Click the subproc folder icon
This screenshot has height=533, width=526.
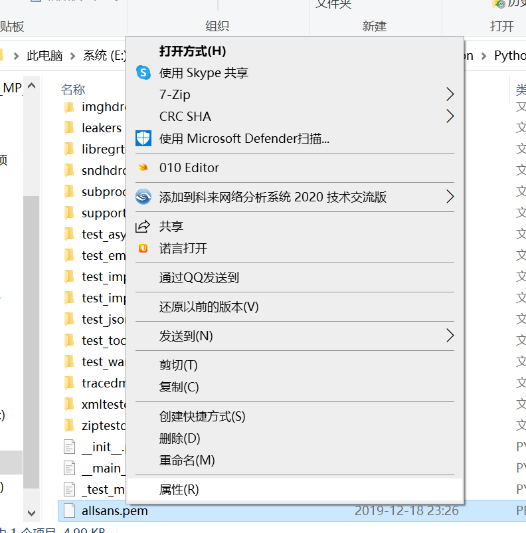point(69,191)
